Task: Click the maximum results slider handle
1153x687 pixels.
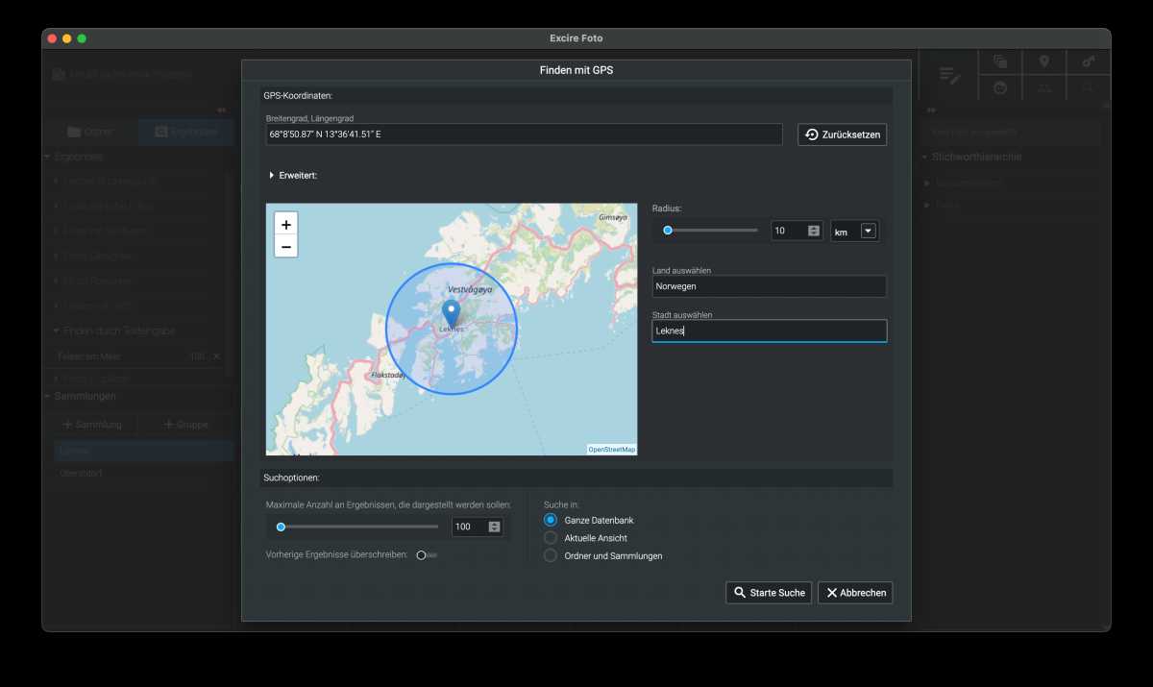Action: coord(281,527)
